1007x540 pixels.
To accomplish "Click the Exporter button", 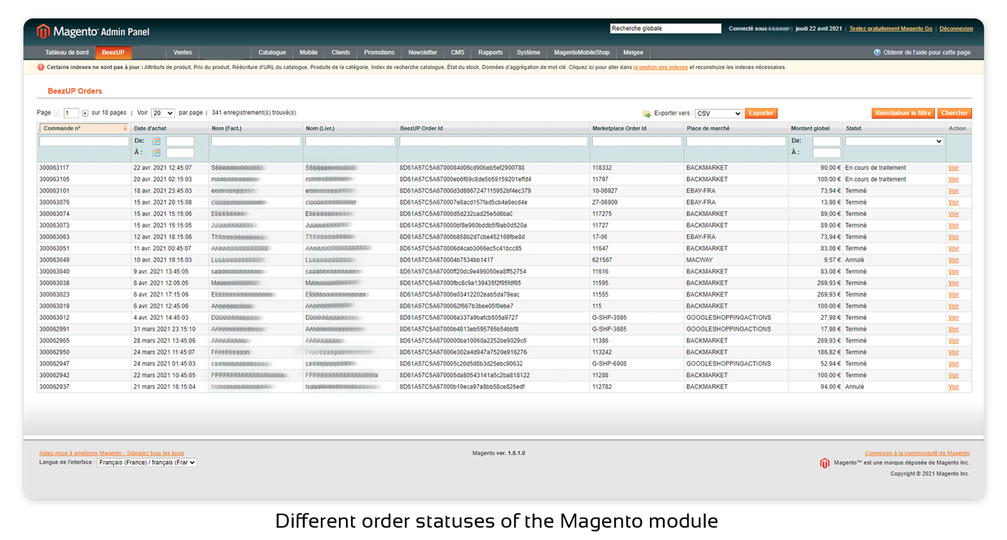I will (x=761, y=114).
